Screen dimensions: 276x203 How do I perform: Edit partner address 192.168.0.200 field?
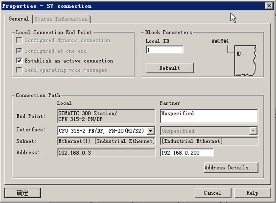(187, 153)
